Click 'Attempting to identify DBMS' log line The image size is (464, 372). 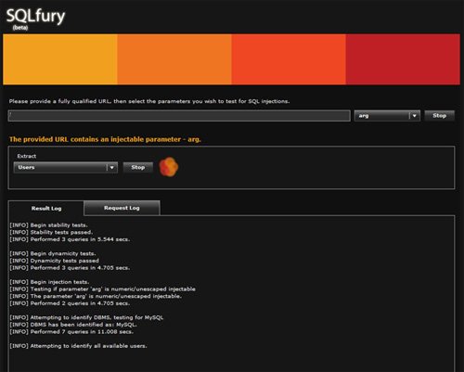point(86,317)
